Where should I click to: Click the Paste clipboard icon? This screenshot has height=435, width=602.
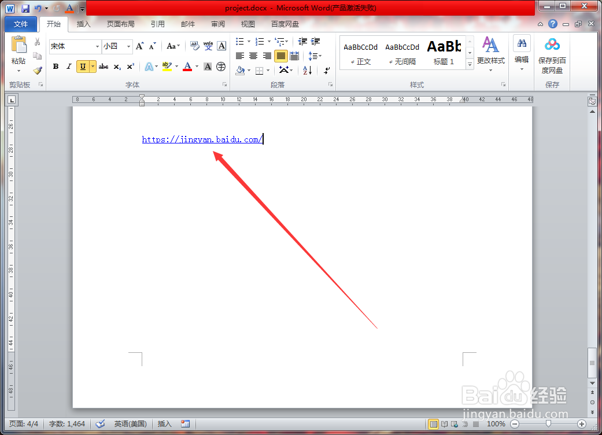point(19,45)
